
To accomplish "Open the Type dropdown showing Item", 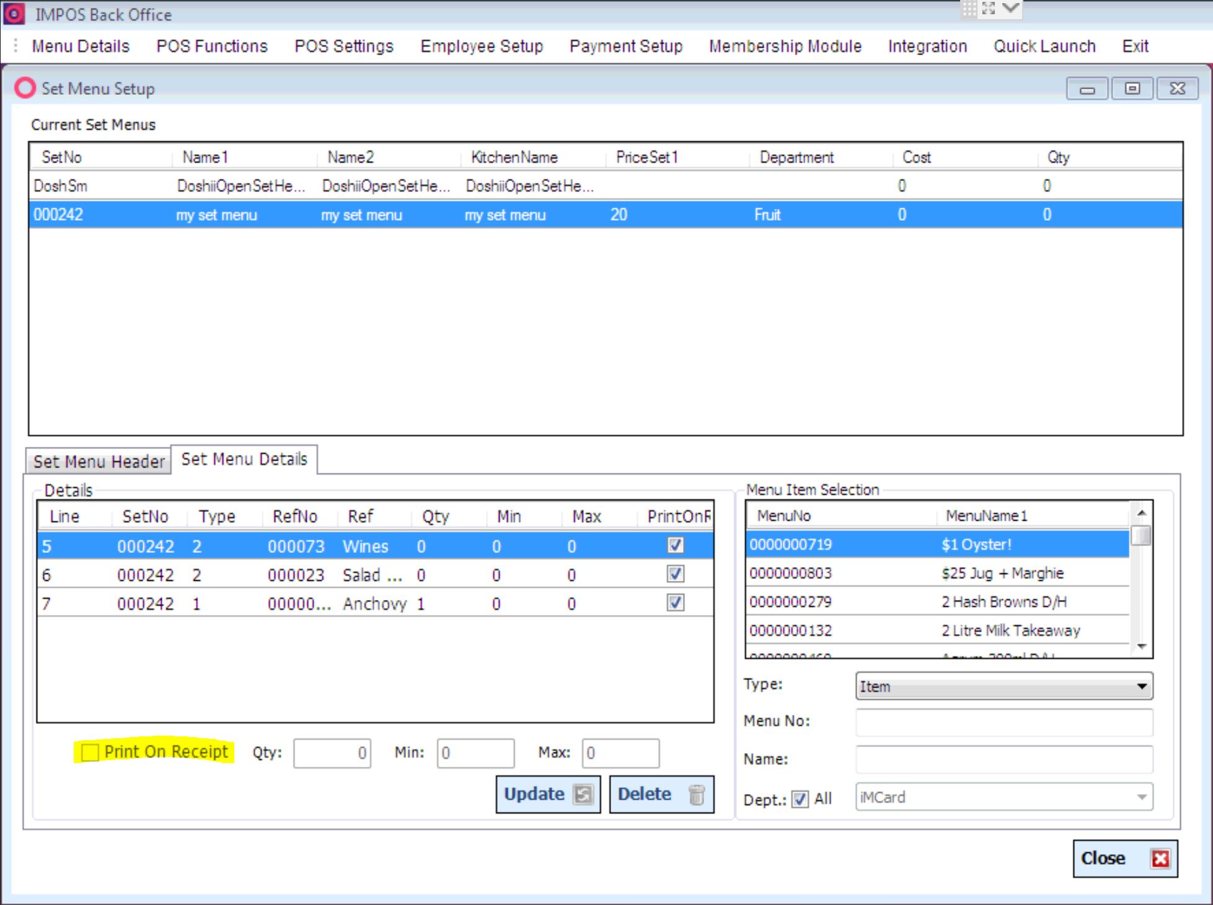I will coord(1004,686).
